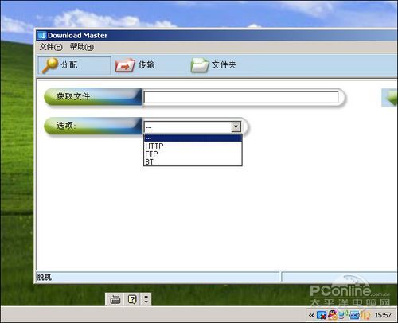Click the 选项 label
The height and width of the screenshot is (323, 398).
[x=66, y=126]
